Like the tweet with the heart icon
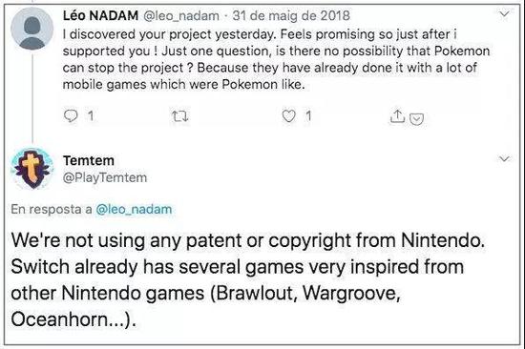 [x=288, y=115]
